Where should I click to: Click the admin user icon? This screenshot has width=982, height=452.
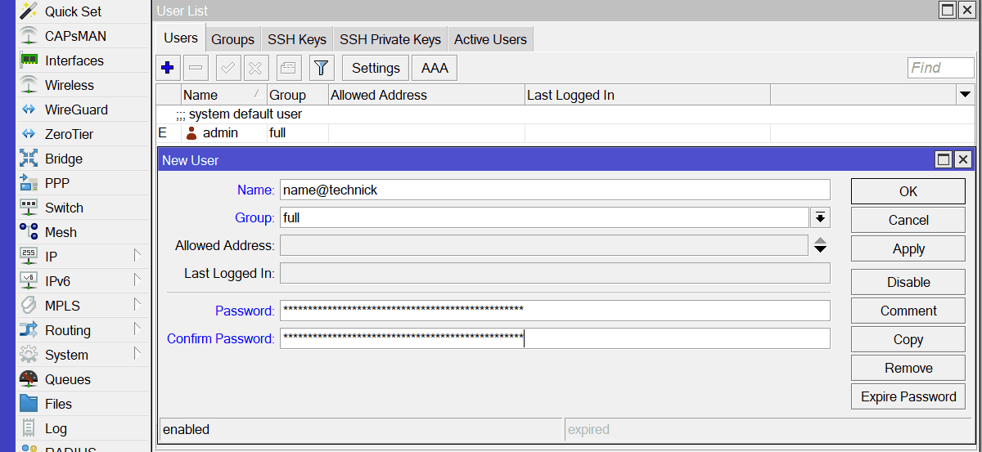coord(191,133)
